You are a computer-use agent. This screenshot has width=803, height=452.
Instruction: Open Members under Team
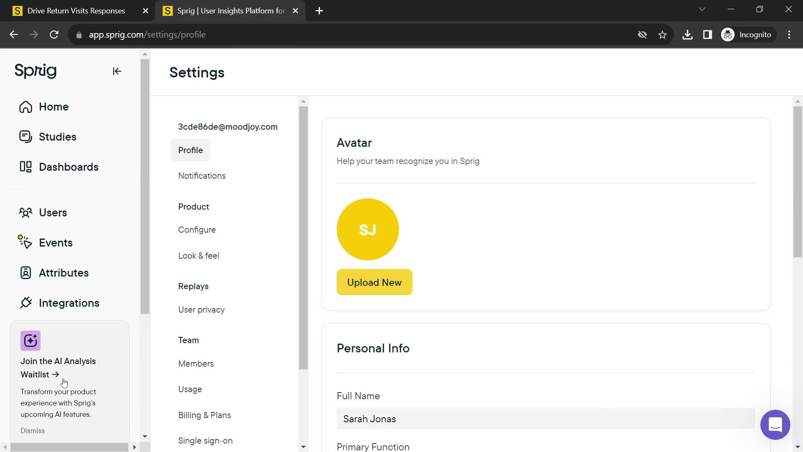(196, 364)
